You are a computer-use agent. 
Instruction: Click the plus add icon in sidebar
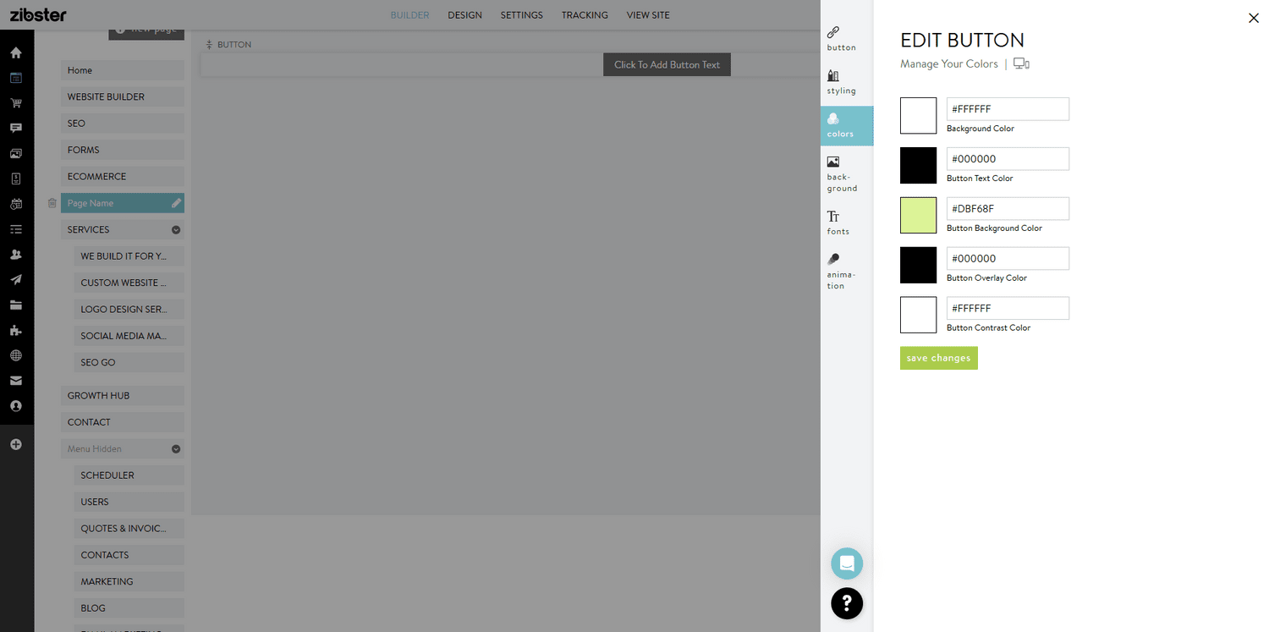click(15, 444)
